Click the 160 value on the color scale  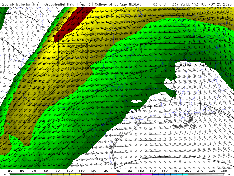141,171
